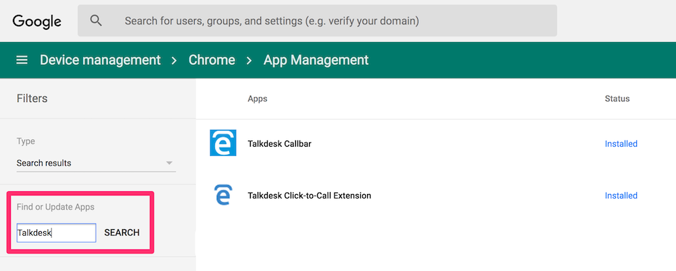This screenshot has height=271, width=676.
Task: Click the SEARCH button
Action: tap(122, 232)
